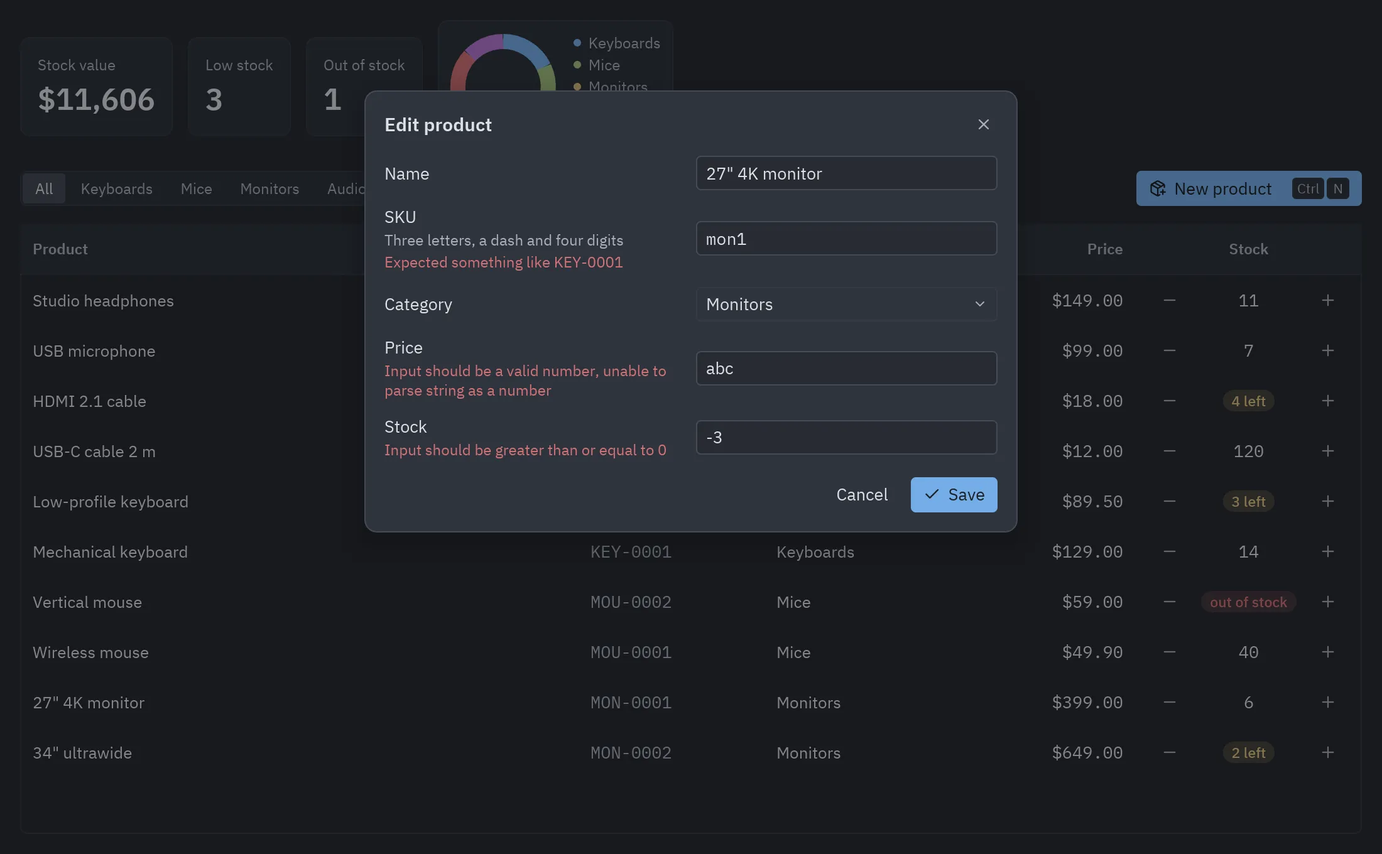Decrease stock for Low-profile keyboard
Image resolution: width=1382 pixels, height=854 pixels.
1169,501
